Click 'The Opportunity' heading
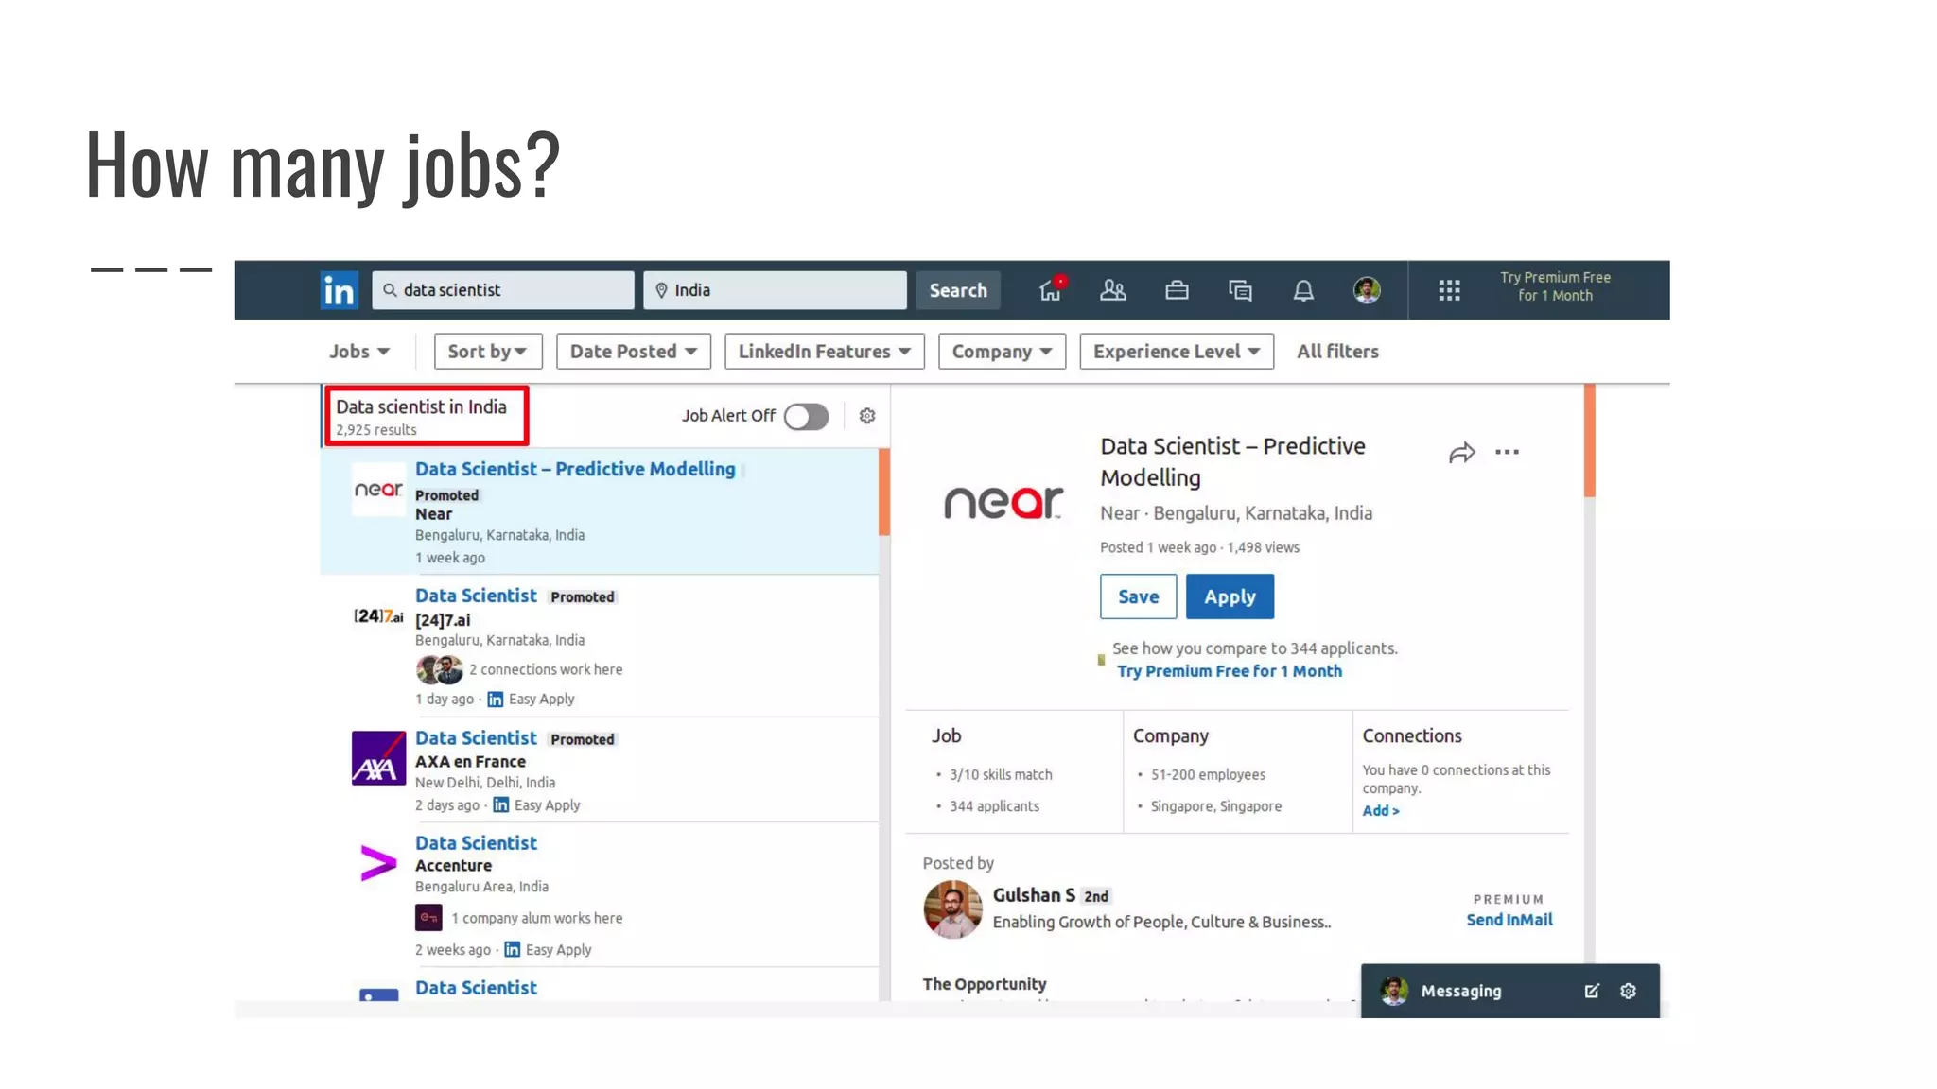 pyautogui.click(x=985, y=984)
